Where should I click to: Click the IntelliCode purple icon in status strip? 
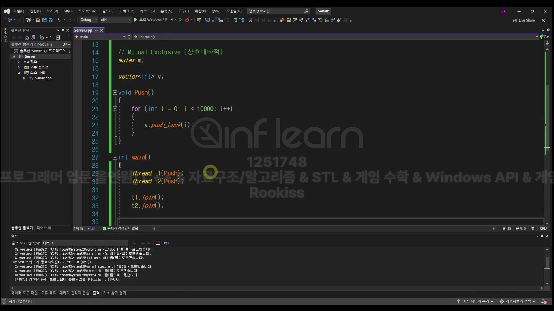[93, 229]
